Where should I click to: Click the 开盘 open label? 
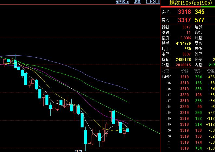[198, 38]
